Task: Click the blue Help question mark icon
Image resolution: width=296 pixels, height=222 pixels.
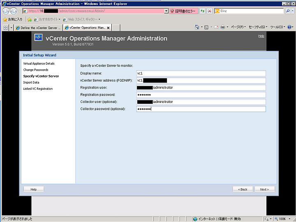Action: [x=289, y=27]
